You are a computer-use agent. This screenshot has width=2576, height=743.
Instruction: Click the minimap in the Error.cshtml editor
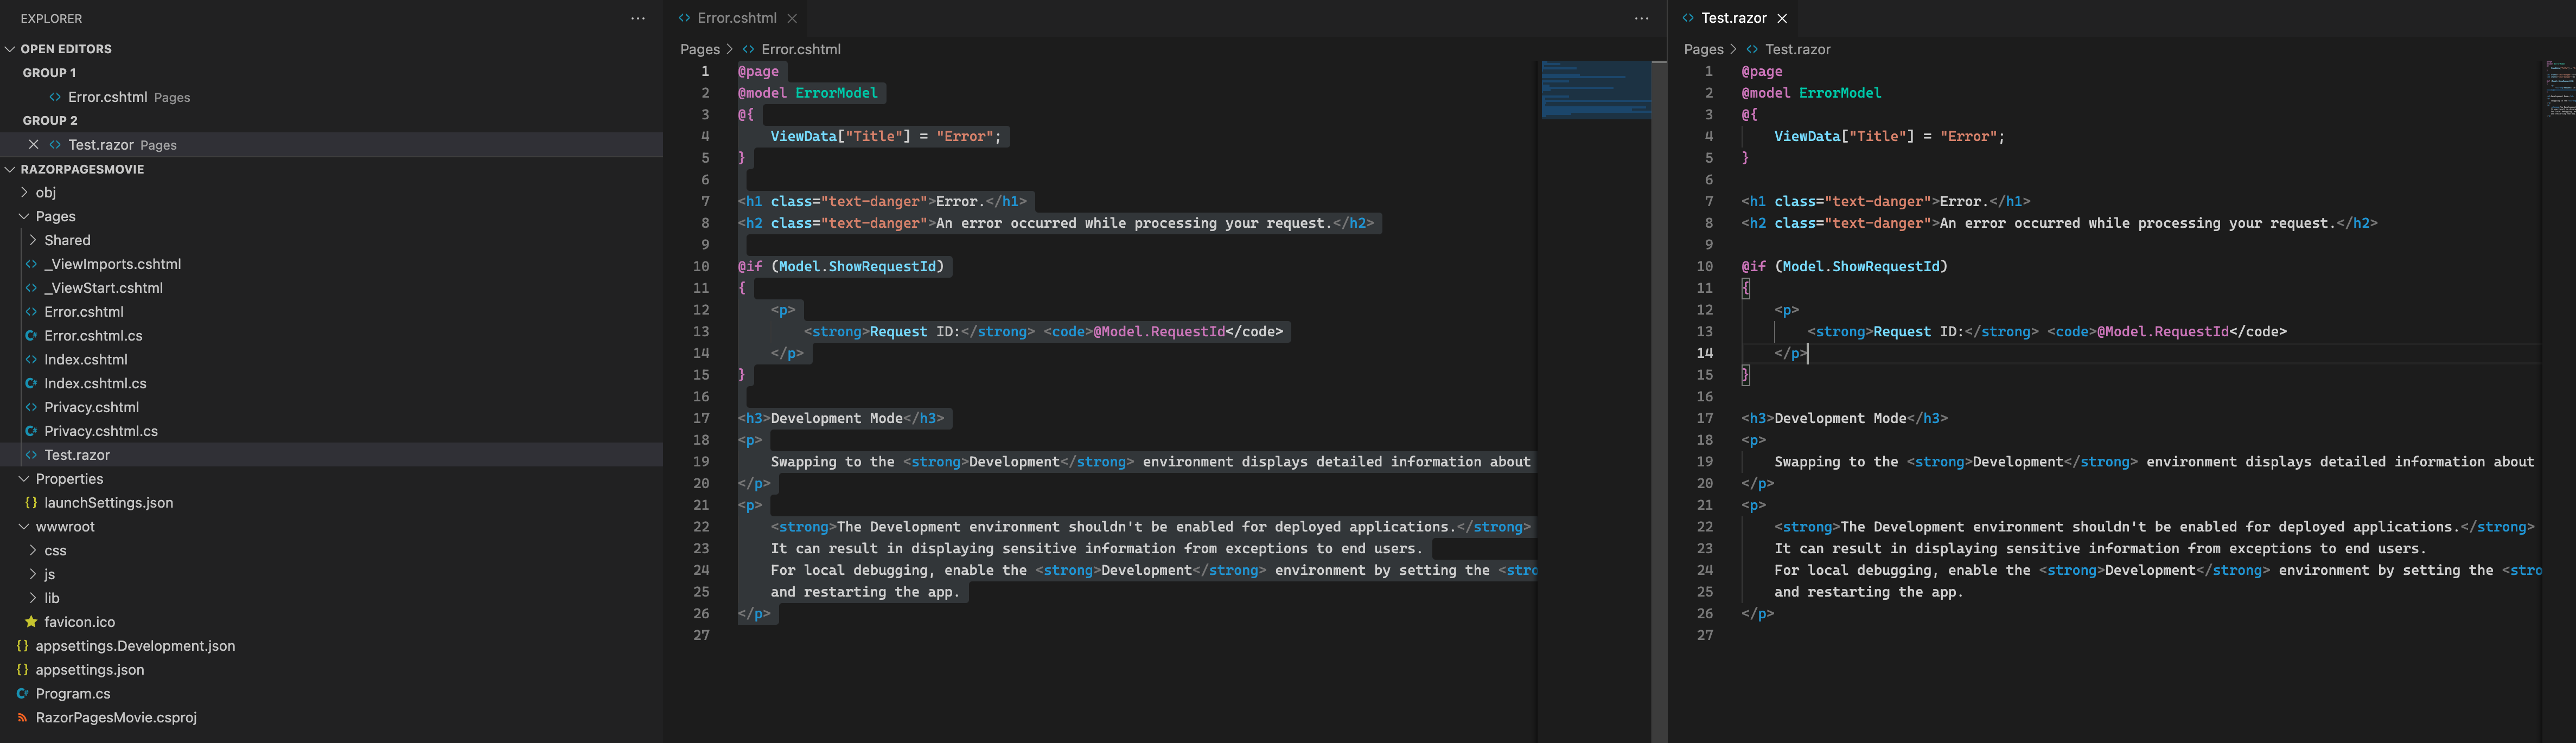[1597, 90]
